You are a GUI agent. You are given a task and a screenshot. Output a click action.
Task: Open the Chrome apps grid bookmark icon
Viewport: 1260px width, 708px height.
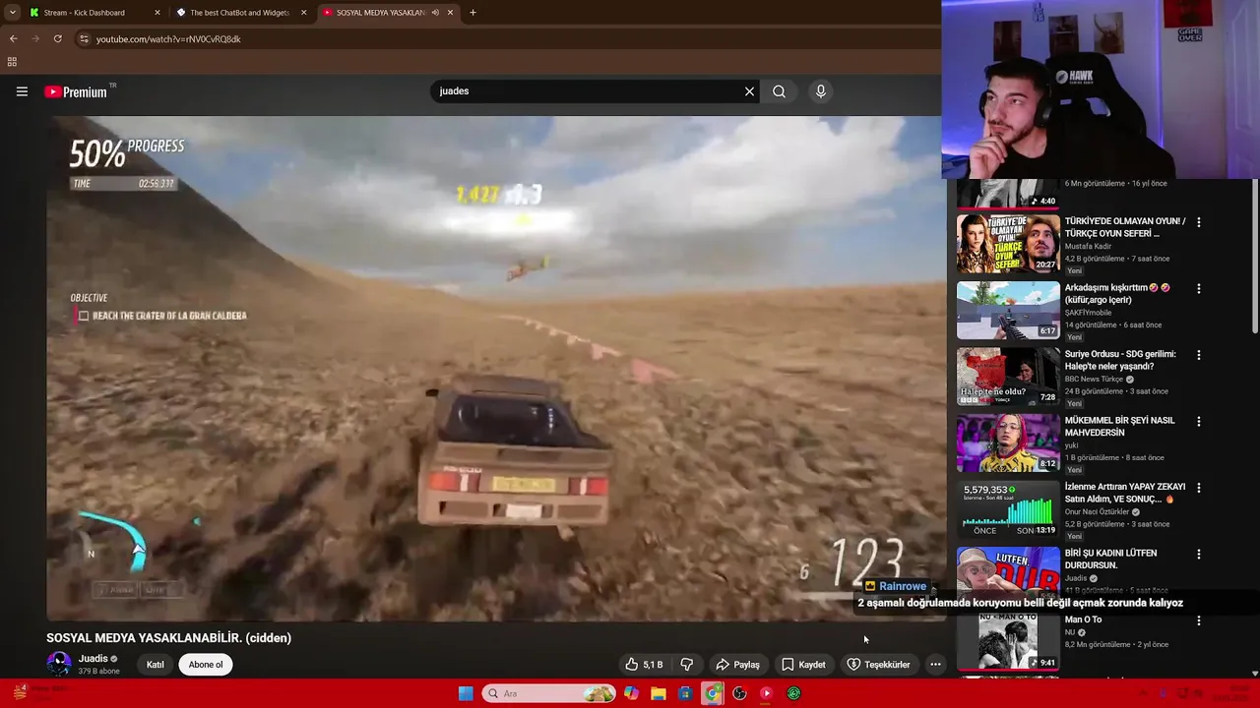coord(12,62)
